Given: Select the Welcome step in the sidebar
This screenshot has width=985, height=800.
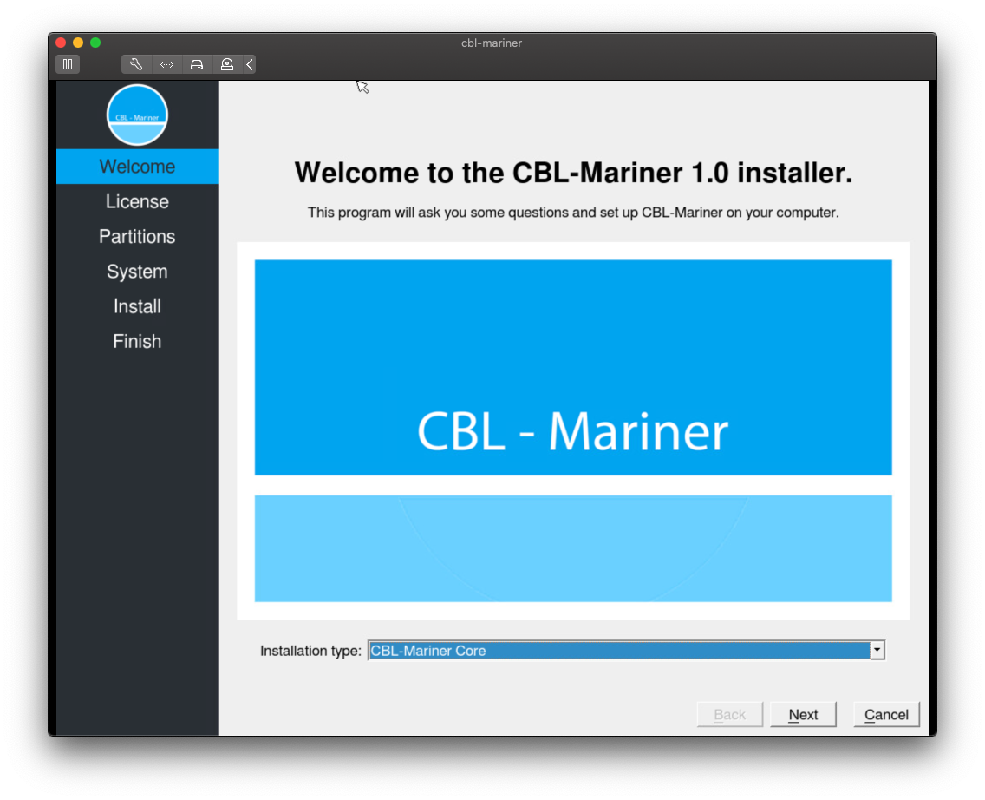Looking at the screenshot, I should click(x=137, y=166).
